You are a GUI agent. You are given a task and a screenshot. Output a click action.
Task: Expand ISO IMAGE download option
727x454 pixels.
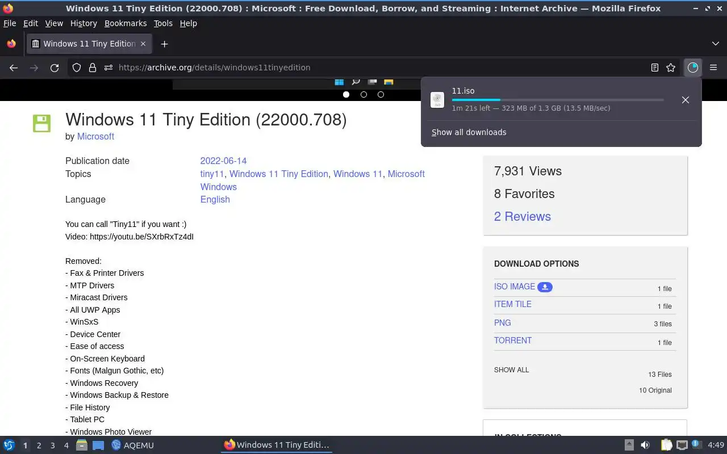point(515,287)
